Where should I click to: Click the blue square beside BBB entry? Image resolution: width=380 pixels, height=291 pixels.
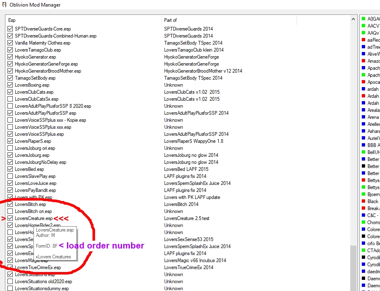click(363, 145)
